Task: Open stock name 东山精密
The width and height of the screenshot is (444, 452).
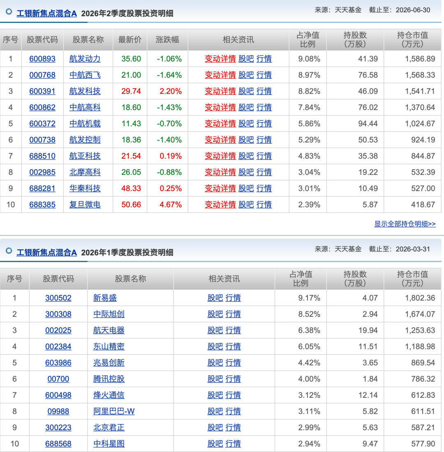Action: [109, 346]
